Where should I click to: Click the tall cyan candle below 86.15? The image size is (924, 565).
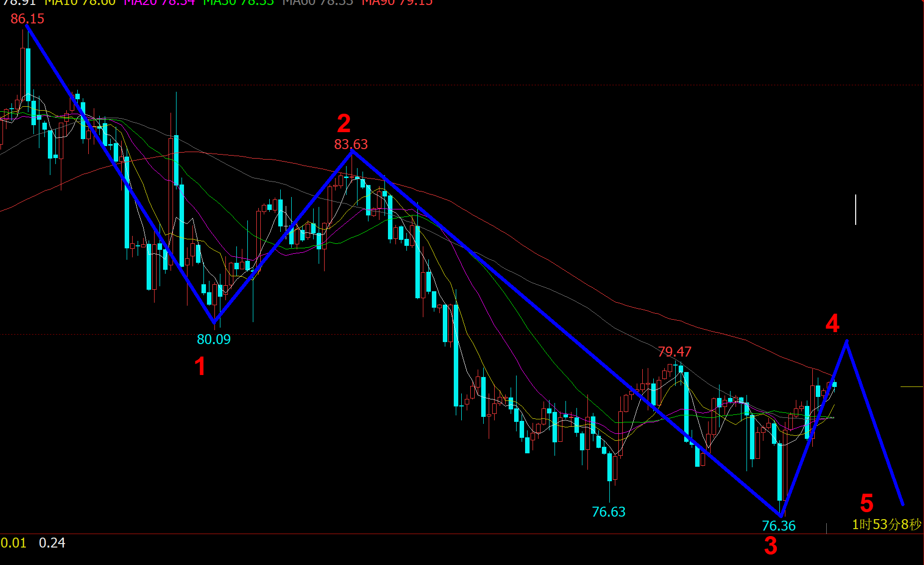pyautogui.click(x=28, y=75)
